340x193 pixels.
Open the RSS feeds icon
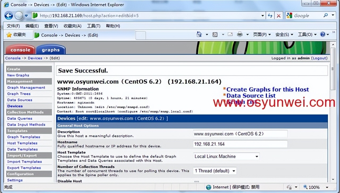[x=215, y=34]
